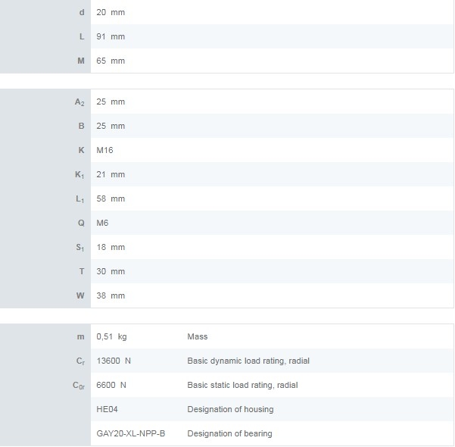Screen dimensions: 455x447
Task: Click the B value 25 mm
Action: click(x=111, y=126)
